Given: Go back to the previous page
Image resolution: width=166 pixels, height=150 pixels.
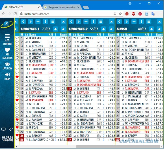Looking at the screenshot, I should coord(4,14).
